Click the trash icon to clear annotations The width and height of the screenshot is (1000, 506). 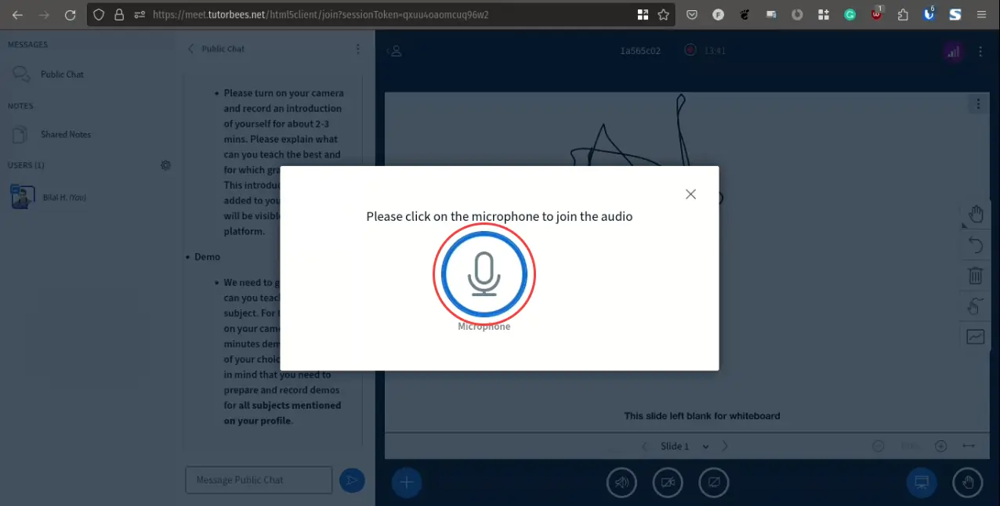(975, 276)
